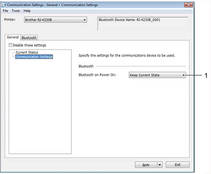211x174 pixels.
Task: Open the Help menu
Action: [27, 11]
